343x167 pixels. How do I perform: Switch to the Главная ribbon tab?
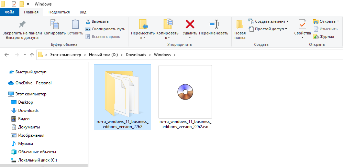click(31, 12)
